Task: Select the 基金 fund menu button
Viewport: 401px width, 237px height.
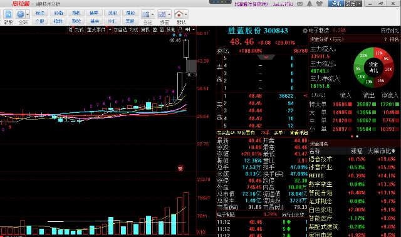Action: tap(95, 21)
